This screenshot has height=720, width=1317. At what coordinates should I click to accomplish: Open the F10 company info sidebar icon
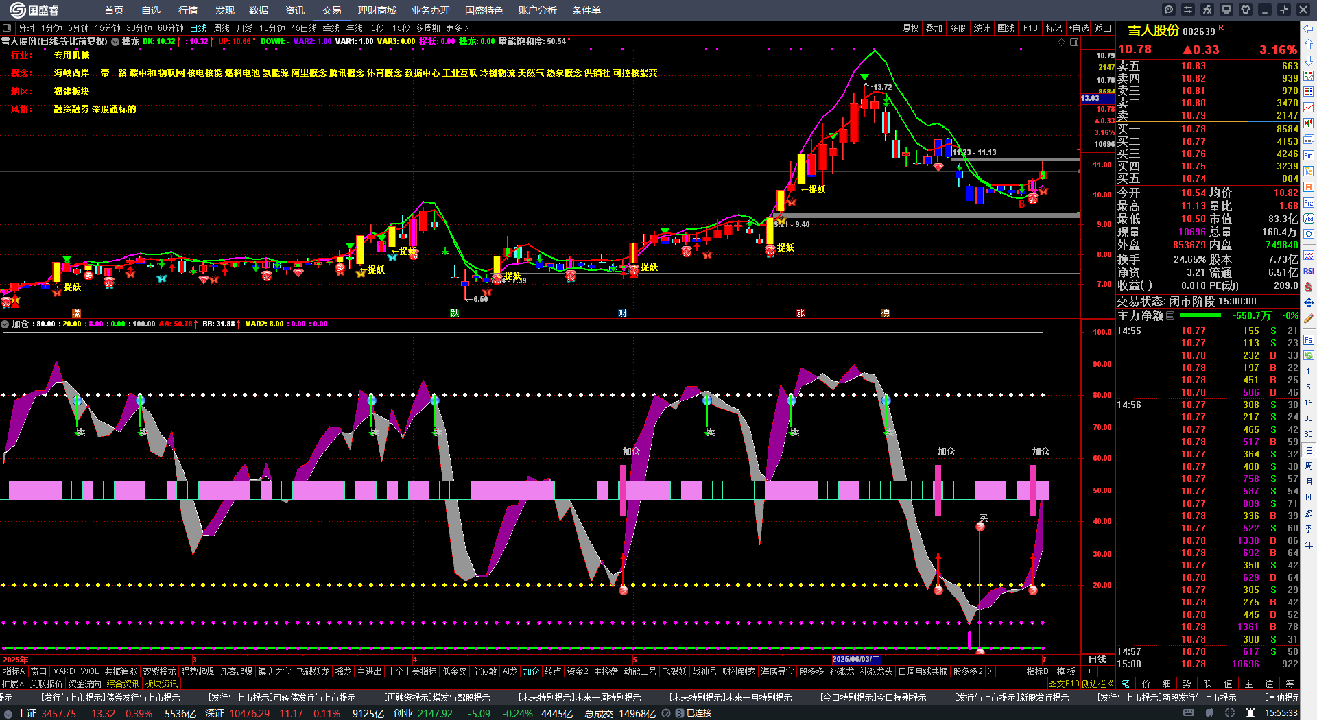click(1309, 156)
